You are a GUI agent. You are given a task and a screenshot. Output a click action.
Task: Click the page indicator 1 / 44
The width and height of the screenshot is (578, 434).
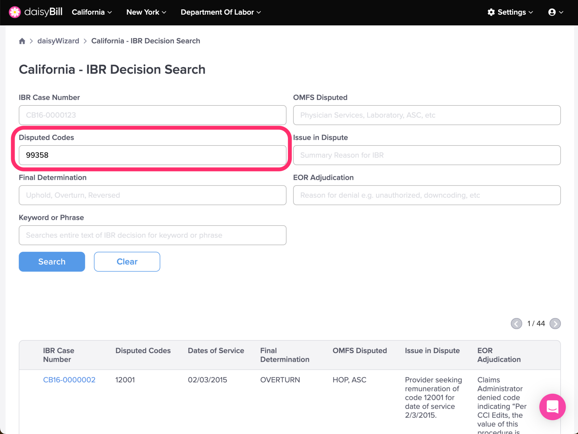pos(536,323)
